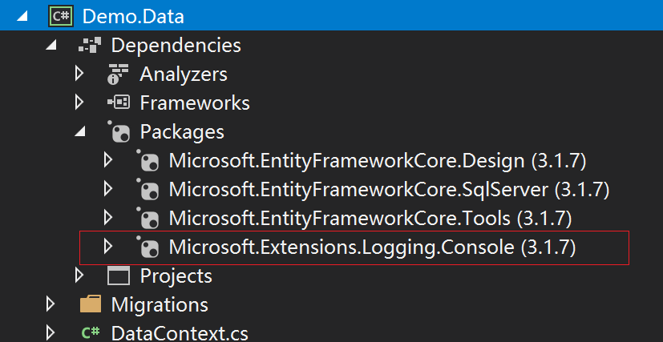Select the Microsoft.Extensions.Logging.Console package label
The width and height of the screenshot is (663, 342).
pyautogui.click(x=372, y=247)
